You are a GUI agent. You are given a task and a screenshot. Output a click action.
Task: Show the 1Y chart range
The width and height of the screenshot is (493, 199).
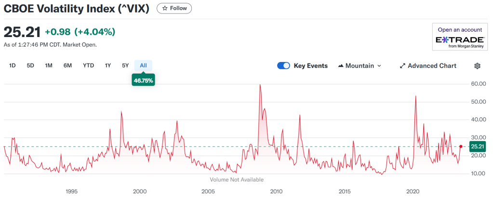tap(108, 65)
